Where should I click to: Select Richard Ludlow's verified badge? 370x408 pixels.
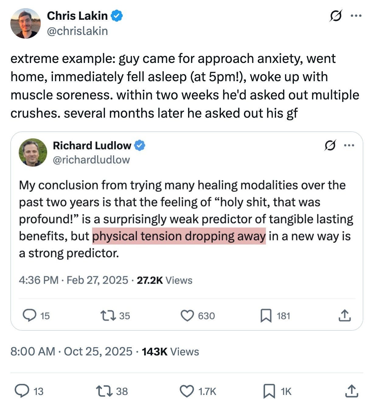click(139, 146)
